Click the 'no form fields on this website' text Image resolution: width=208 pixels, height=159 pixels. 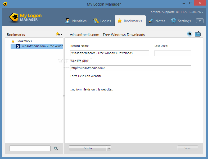click(x=92, y=89)
